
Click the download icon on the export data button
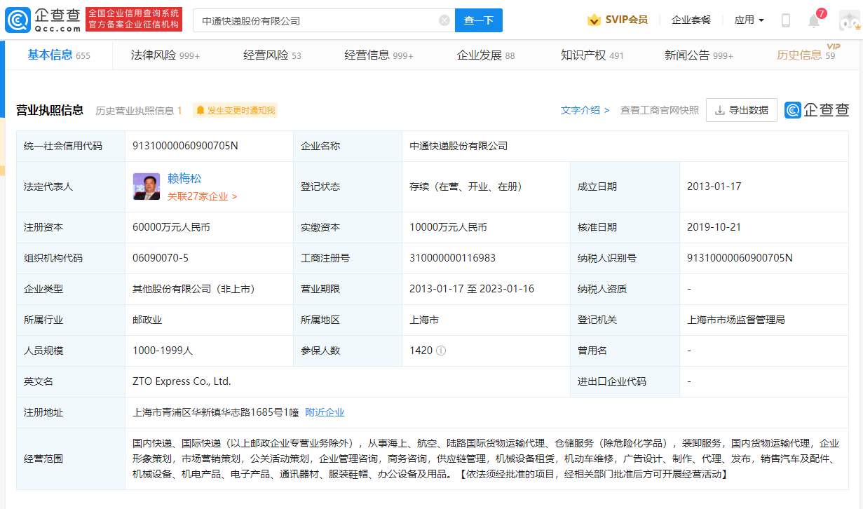(x=719, y=110)
